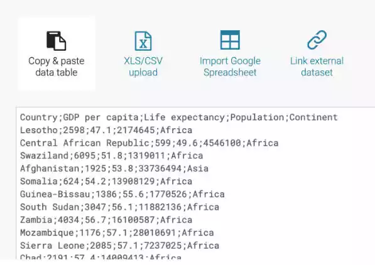This screenshot has height=265, width=375.
Task: Click the Afghanistan row ending with Asia
Action: 114,169
